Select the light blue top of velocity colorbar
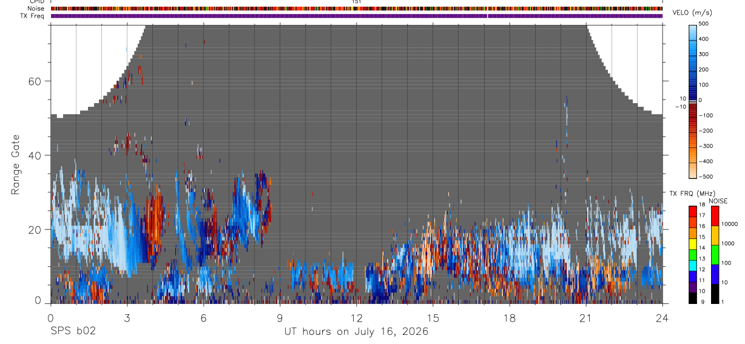The width and height of the screenshot is (745, 344). pos(693,28)
